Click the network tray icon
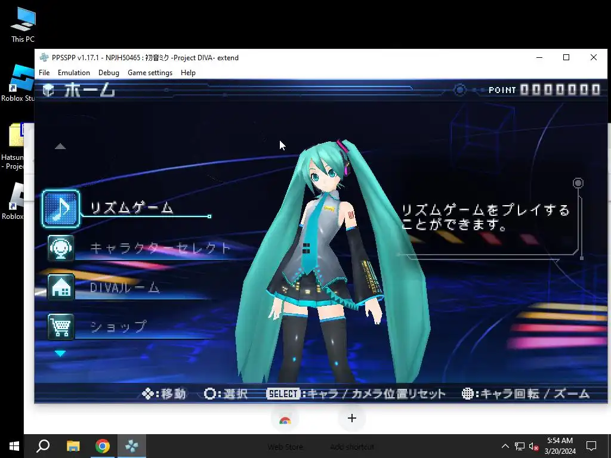The height and width of the screenshot is (458, 611). [520, 446]
